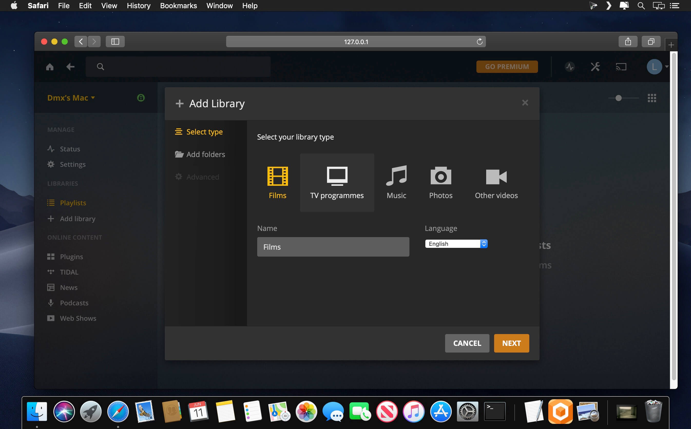Open System Preferences from the Dock
Image resolution: width=691 pixels, height=429 pixels.
pyautogui.click(x=467, y=411)
